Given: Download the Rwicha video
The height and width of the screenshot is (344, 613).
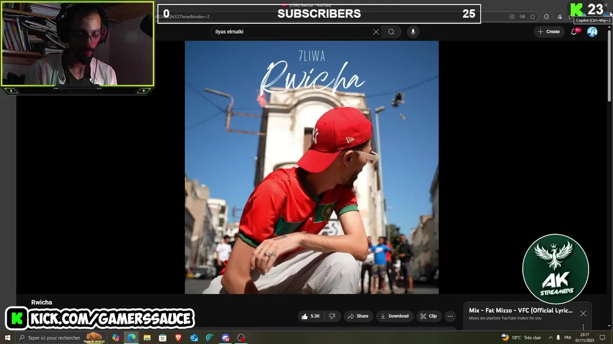Looking at the screenshot, I should coord(395,316).
